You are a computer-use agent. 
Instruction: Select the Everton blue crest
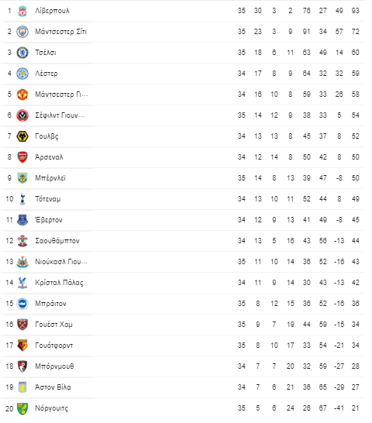click(x=22, y=220)
